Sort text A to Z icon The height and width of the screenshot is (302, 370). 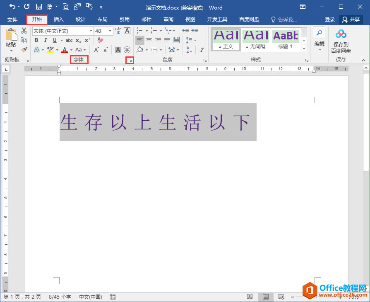click(x=189, y=50)
